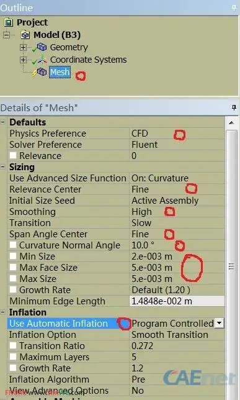Click Relevance value 0
This screenshot has width=240, height=400.
click(x=134, y=156)
